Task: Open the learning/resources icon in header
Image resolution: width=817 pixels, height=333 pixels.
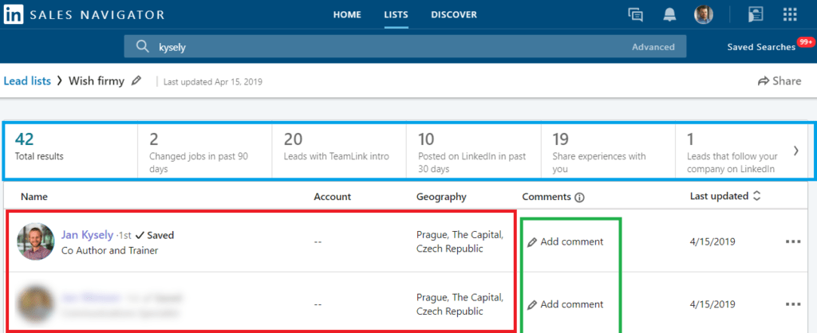Action: (x=756, y=15)
